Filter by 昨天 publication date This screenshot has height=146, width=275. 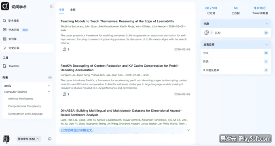pyautogui.click(x=236, y=61)
